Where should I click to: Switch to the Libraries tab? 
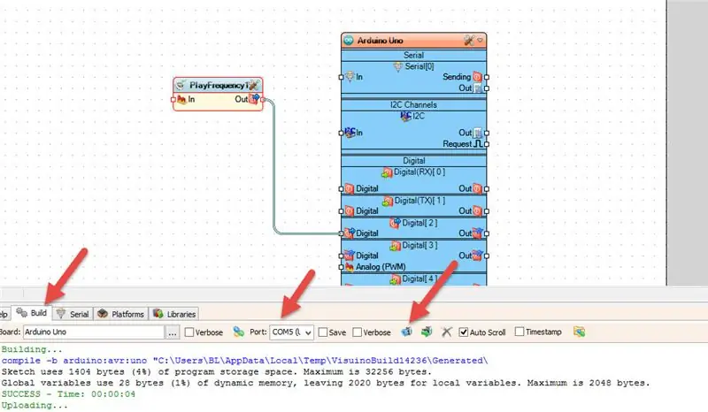(174, 314)
